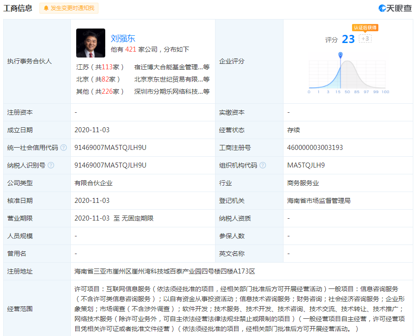The width and height of the screenshot is (416, 336).
Task: Open 江苏 (共113家) company list
Action: pos(100,67)
